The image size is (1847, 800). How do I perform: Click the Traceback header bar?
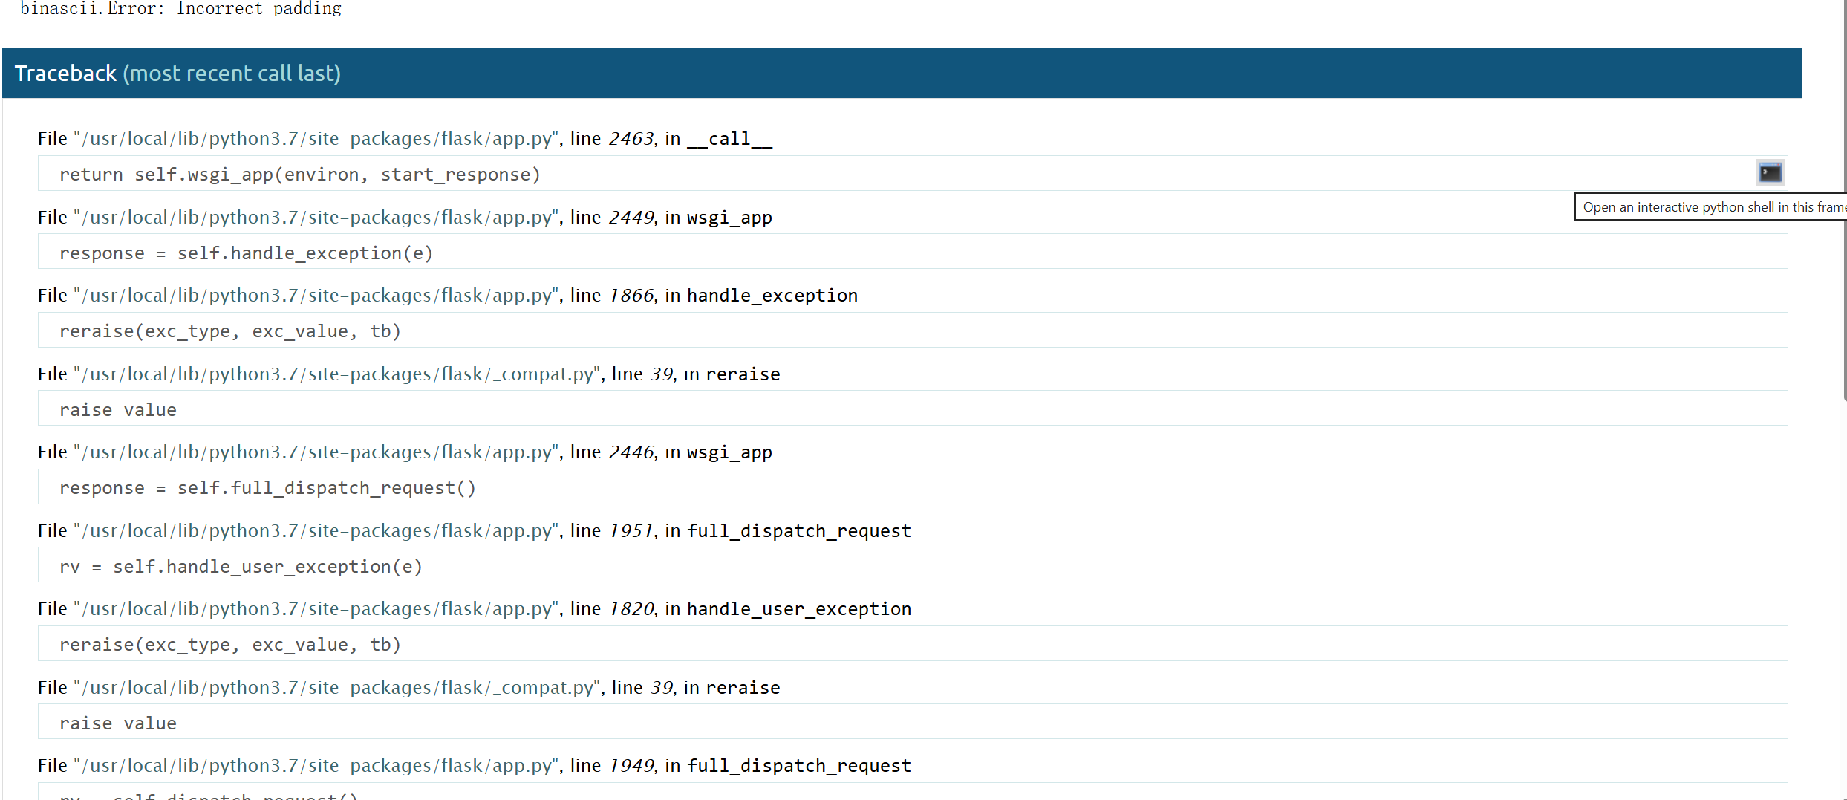point(902,73)
